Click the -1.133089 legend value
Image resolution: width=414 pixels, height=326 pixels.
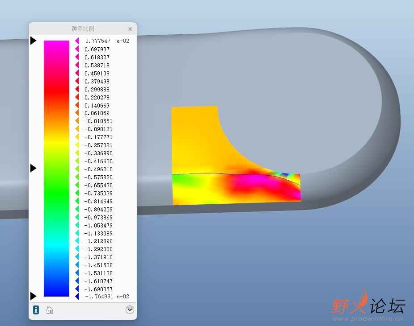click(98, 234)
